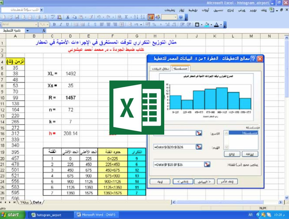Screen dimensions: 289x219
Task: Open the font name Arial dropdown
Action: [x=36, y=25]
